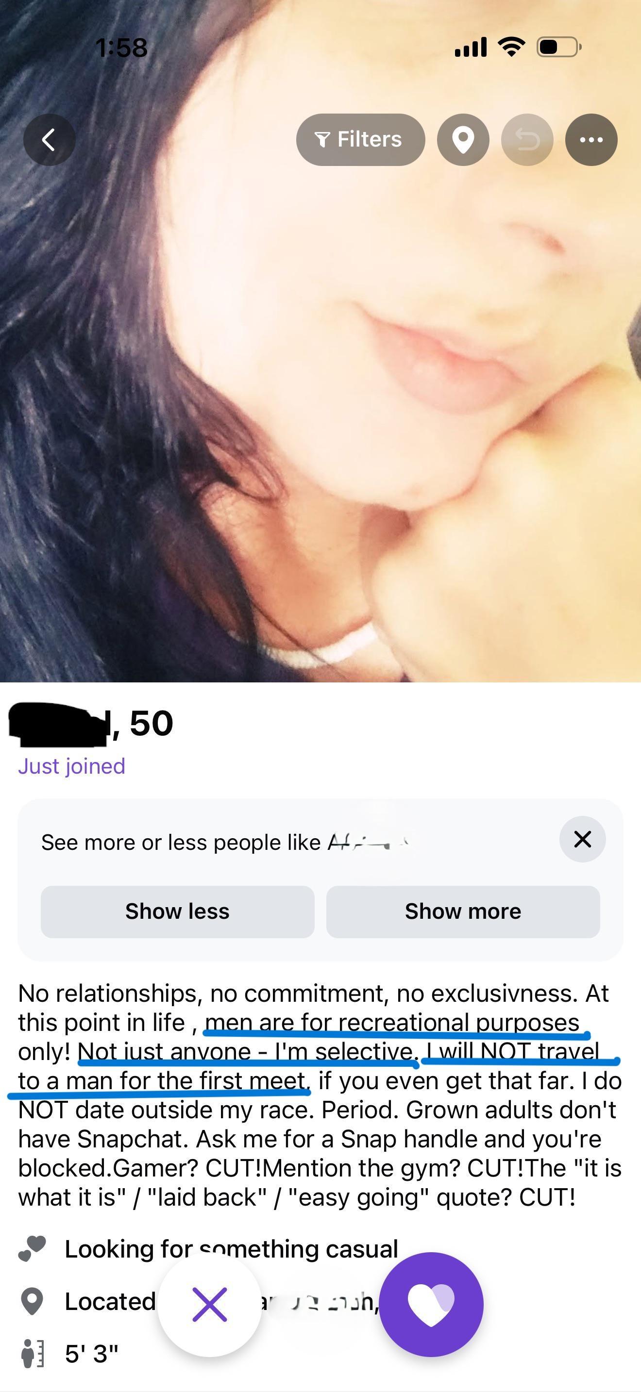Tap the profile bio text
Image resolution: width=641 pixels, height=1392 pixels.
tap(320, 1095)
